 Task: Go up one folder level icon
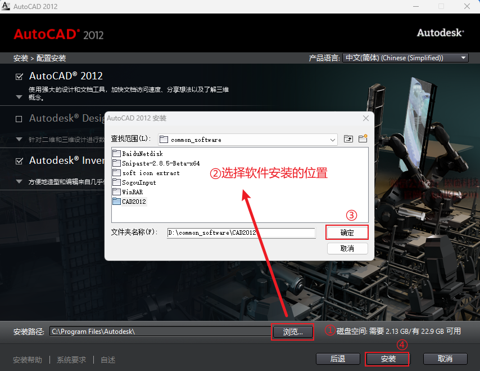pos(348,139)
